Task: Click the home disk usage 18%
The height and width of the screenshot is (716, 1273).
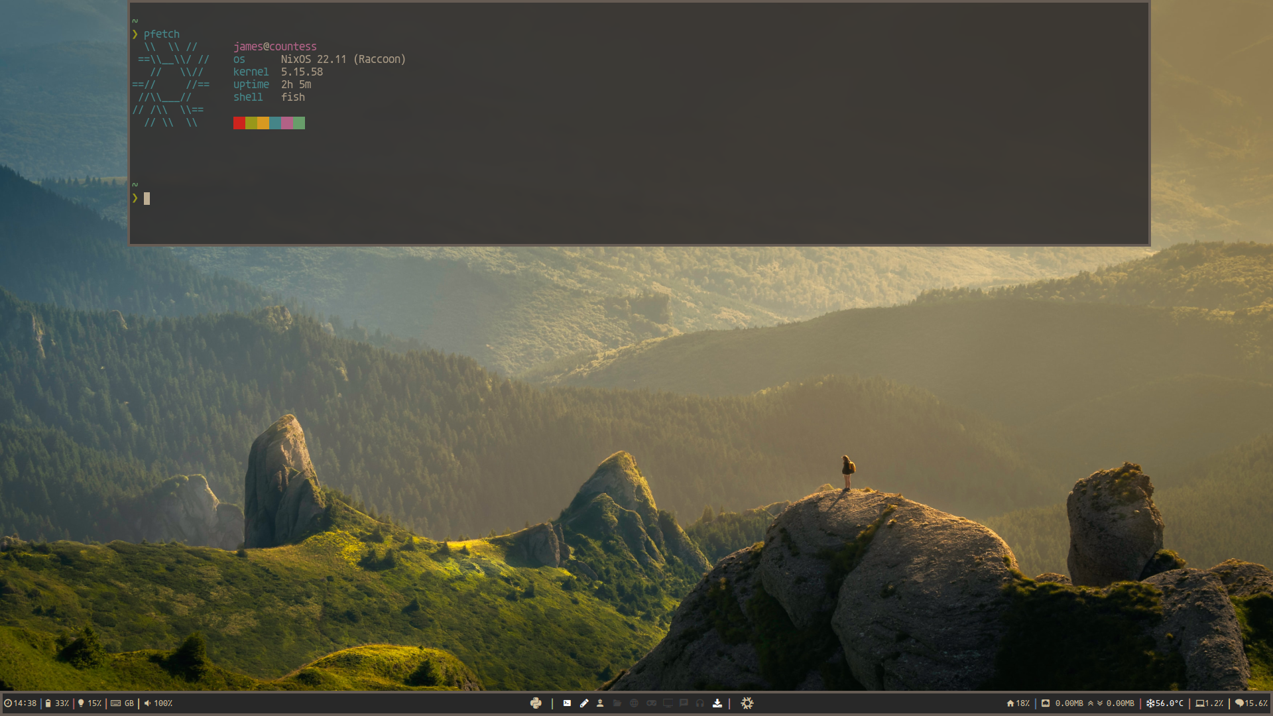Action: 1018,703
